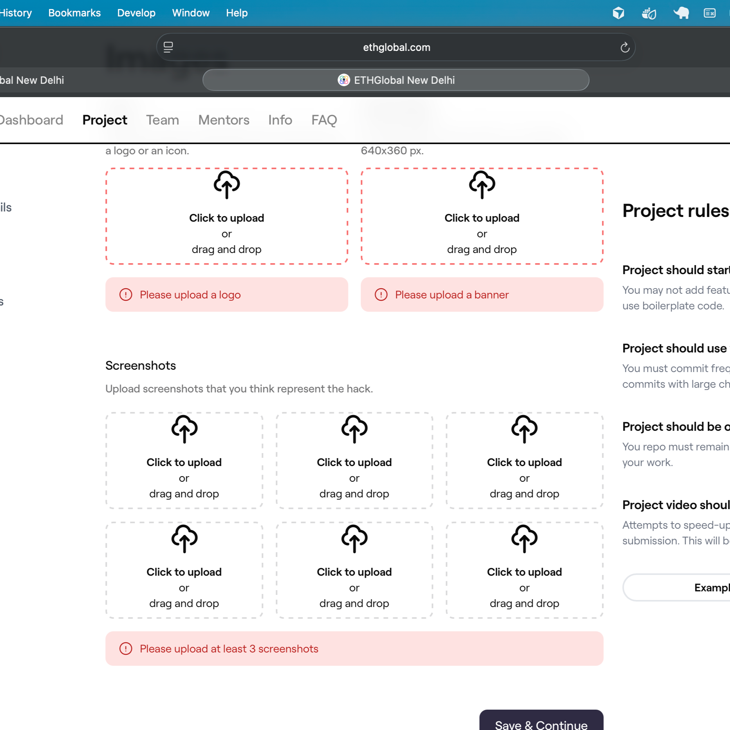Click the elephant icon in the menu bar
The width and height of the screenshot is (730, 730).
[x=681, y=13]
